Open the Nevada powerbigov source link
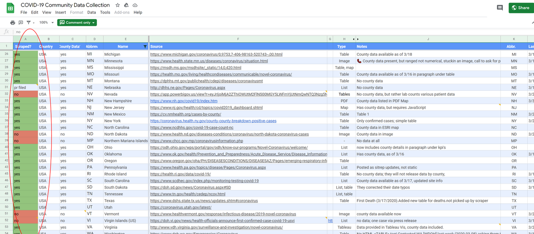Image resolution: width=534 pixels, height=234 pixels. [239, 94]
